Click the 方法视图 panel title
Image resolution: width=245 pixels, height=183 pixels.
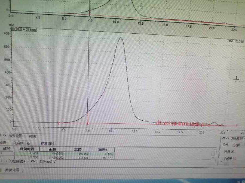pyautogui.click(x=237, y=139)
